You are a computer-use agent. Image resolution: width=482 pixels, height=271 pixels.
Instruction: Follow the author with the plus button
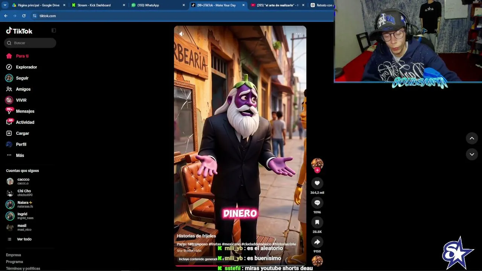(x=317, y=170)
